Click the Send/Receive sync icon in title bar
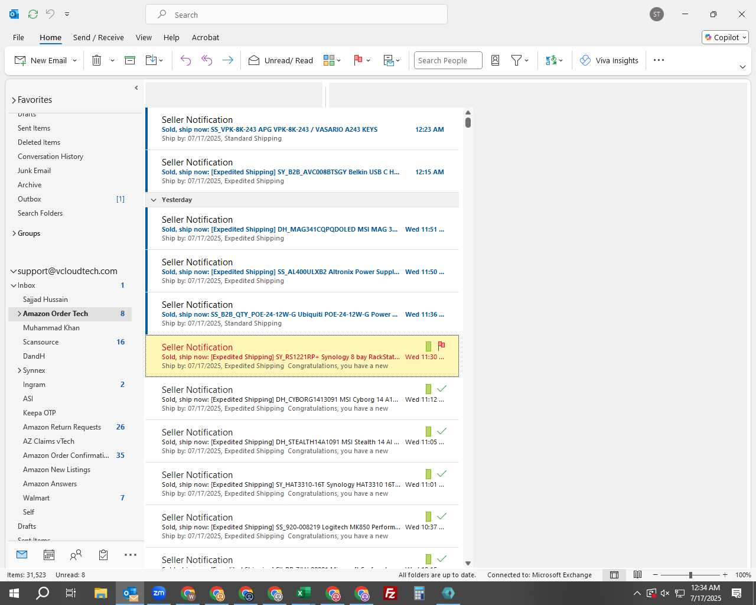 click(x=33, y=14)
